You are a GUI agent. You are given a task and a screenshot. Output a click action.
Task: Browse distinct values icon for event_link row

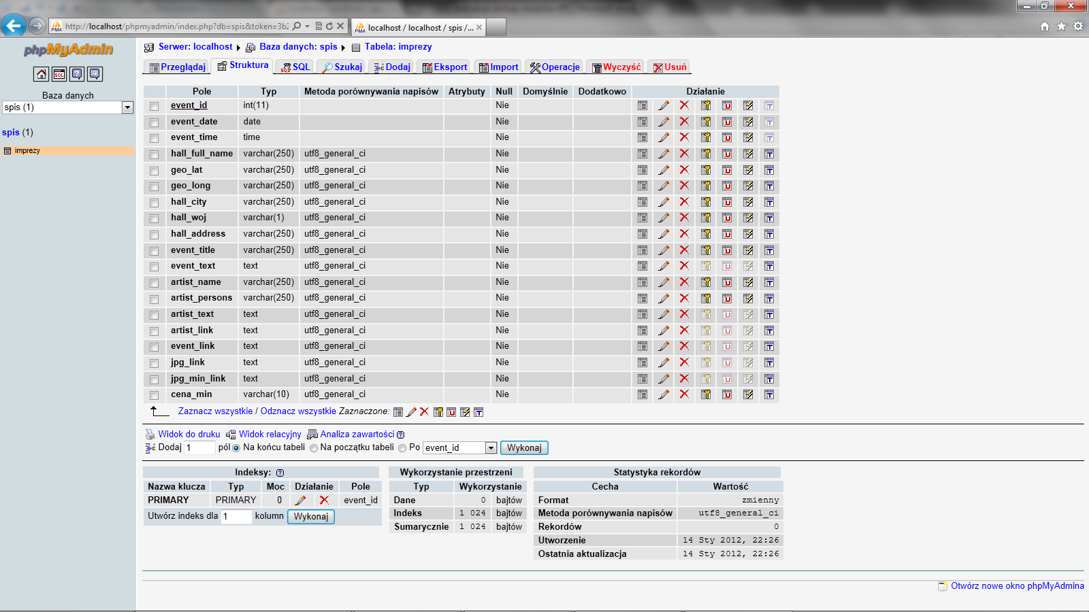643,346
